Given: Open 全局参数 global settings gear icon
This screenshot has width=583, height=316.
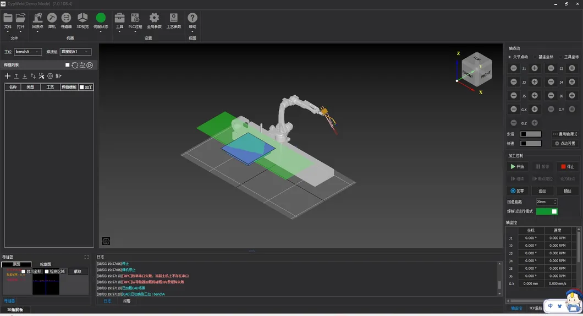Looking at the screenshot, I should click(x=154, y=21).
